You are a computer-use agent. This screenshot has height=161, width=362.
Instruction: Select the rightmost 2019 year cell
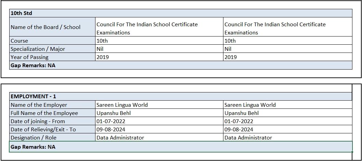click(231, 57)
